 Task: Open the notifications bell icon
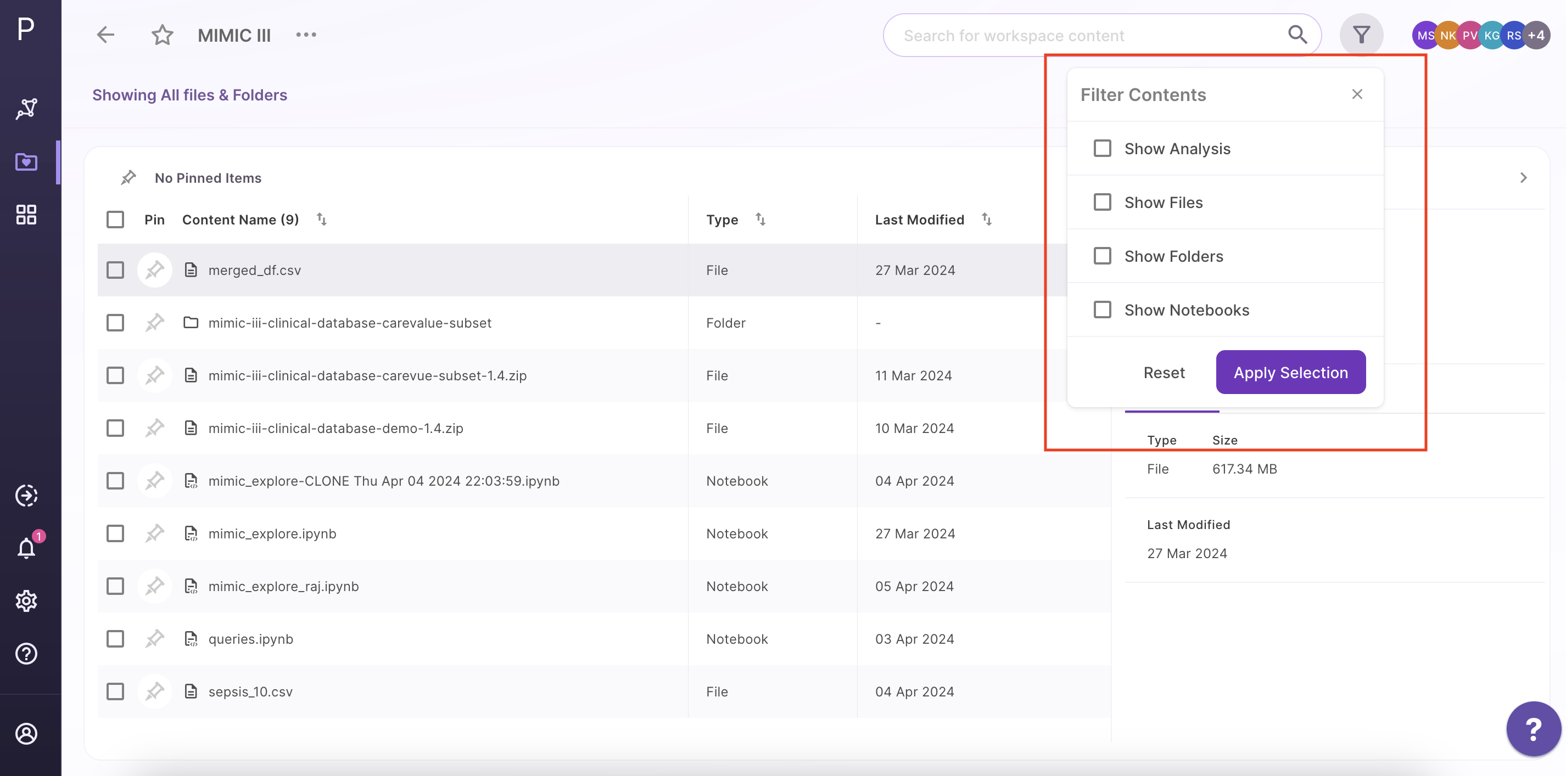tap(26, 548)
